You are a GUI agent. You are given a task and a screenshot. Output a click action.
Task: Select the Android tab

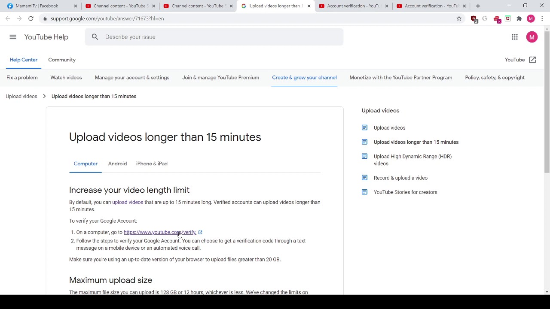(x=117, y=164)
